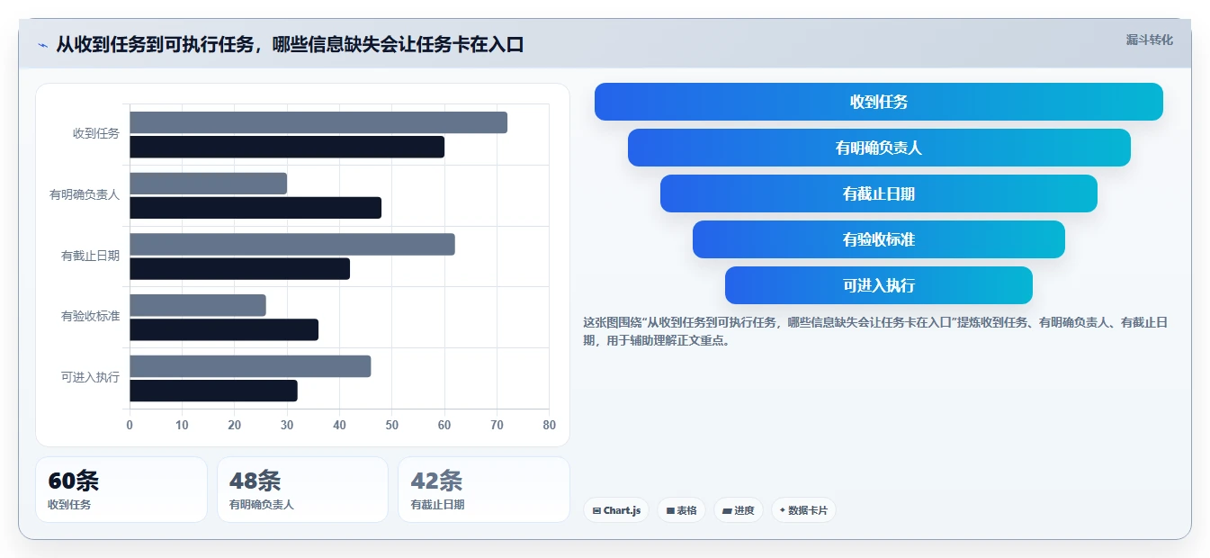Click the 80 tick on the x-axis
The height and width of the screenshot is (558, 1210).
[550, 425]
